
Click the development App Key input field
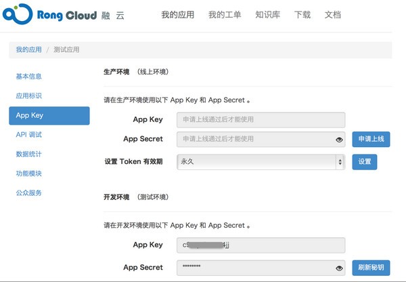coord(261,245)
